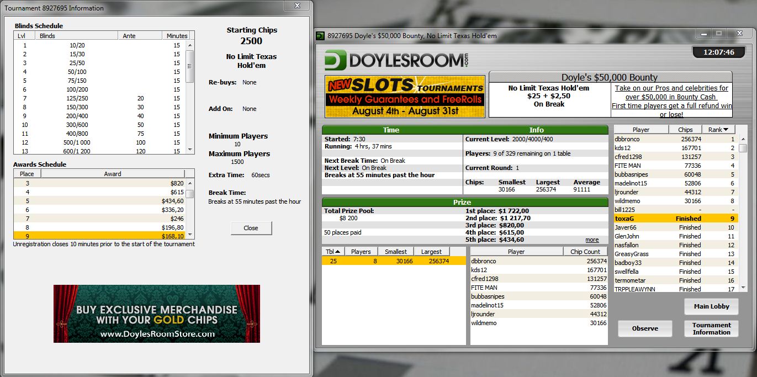
Task: Select dbbronco in ranking list
Action: tap(676, 139)
